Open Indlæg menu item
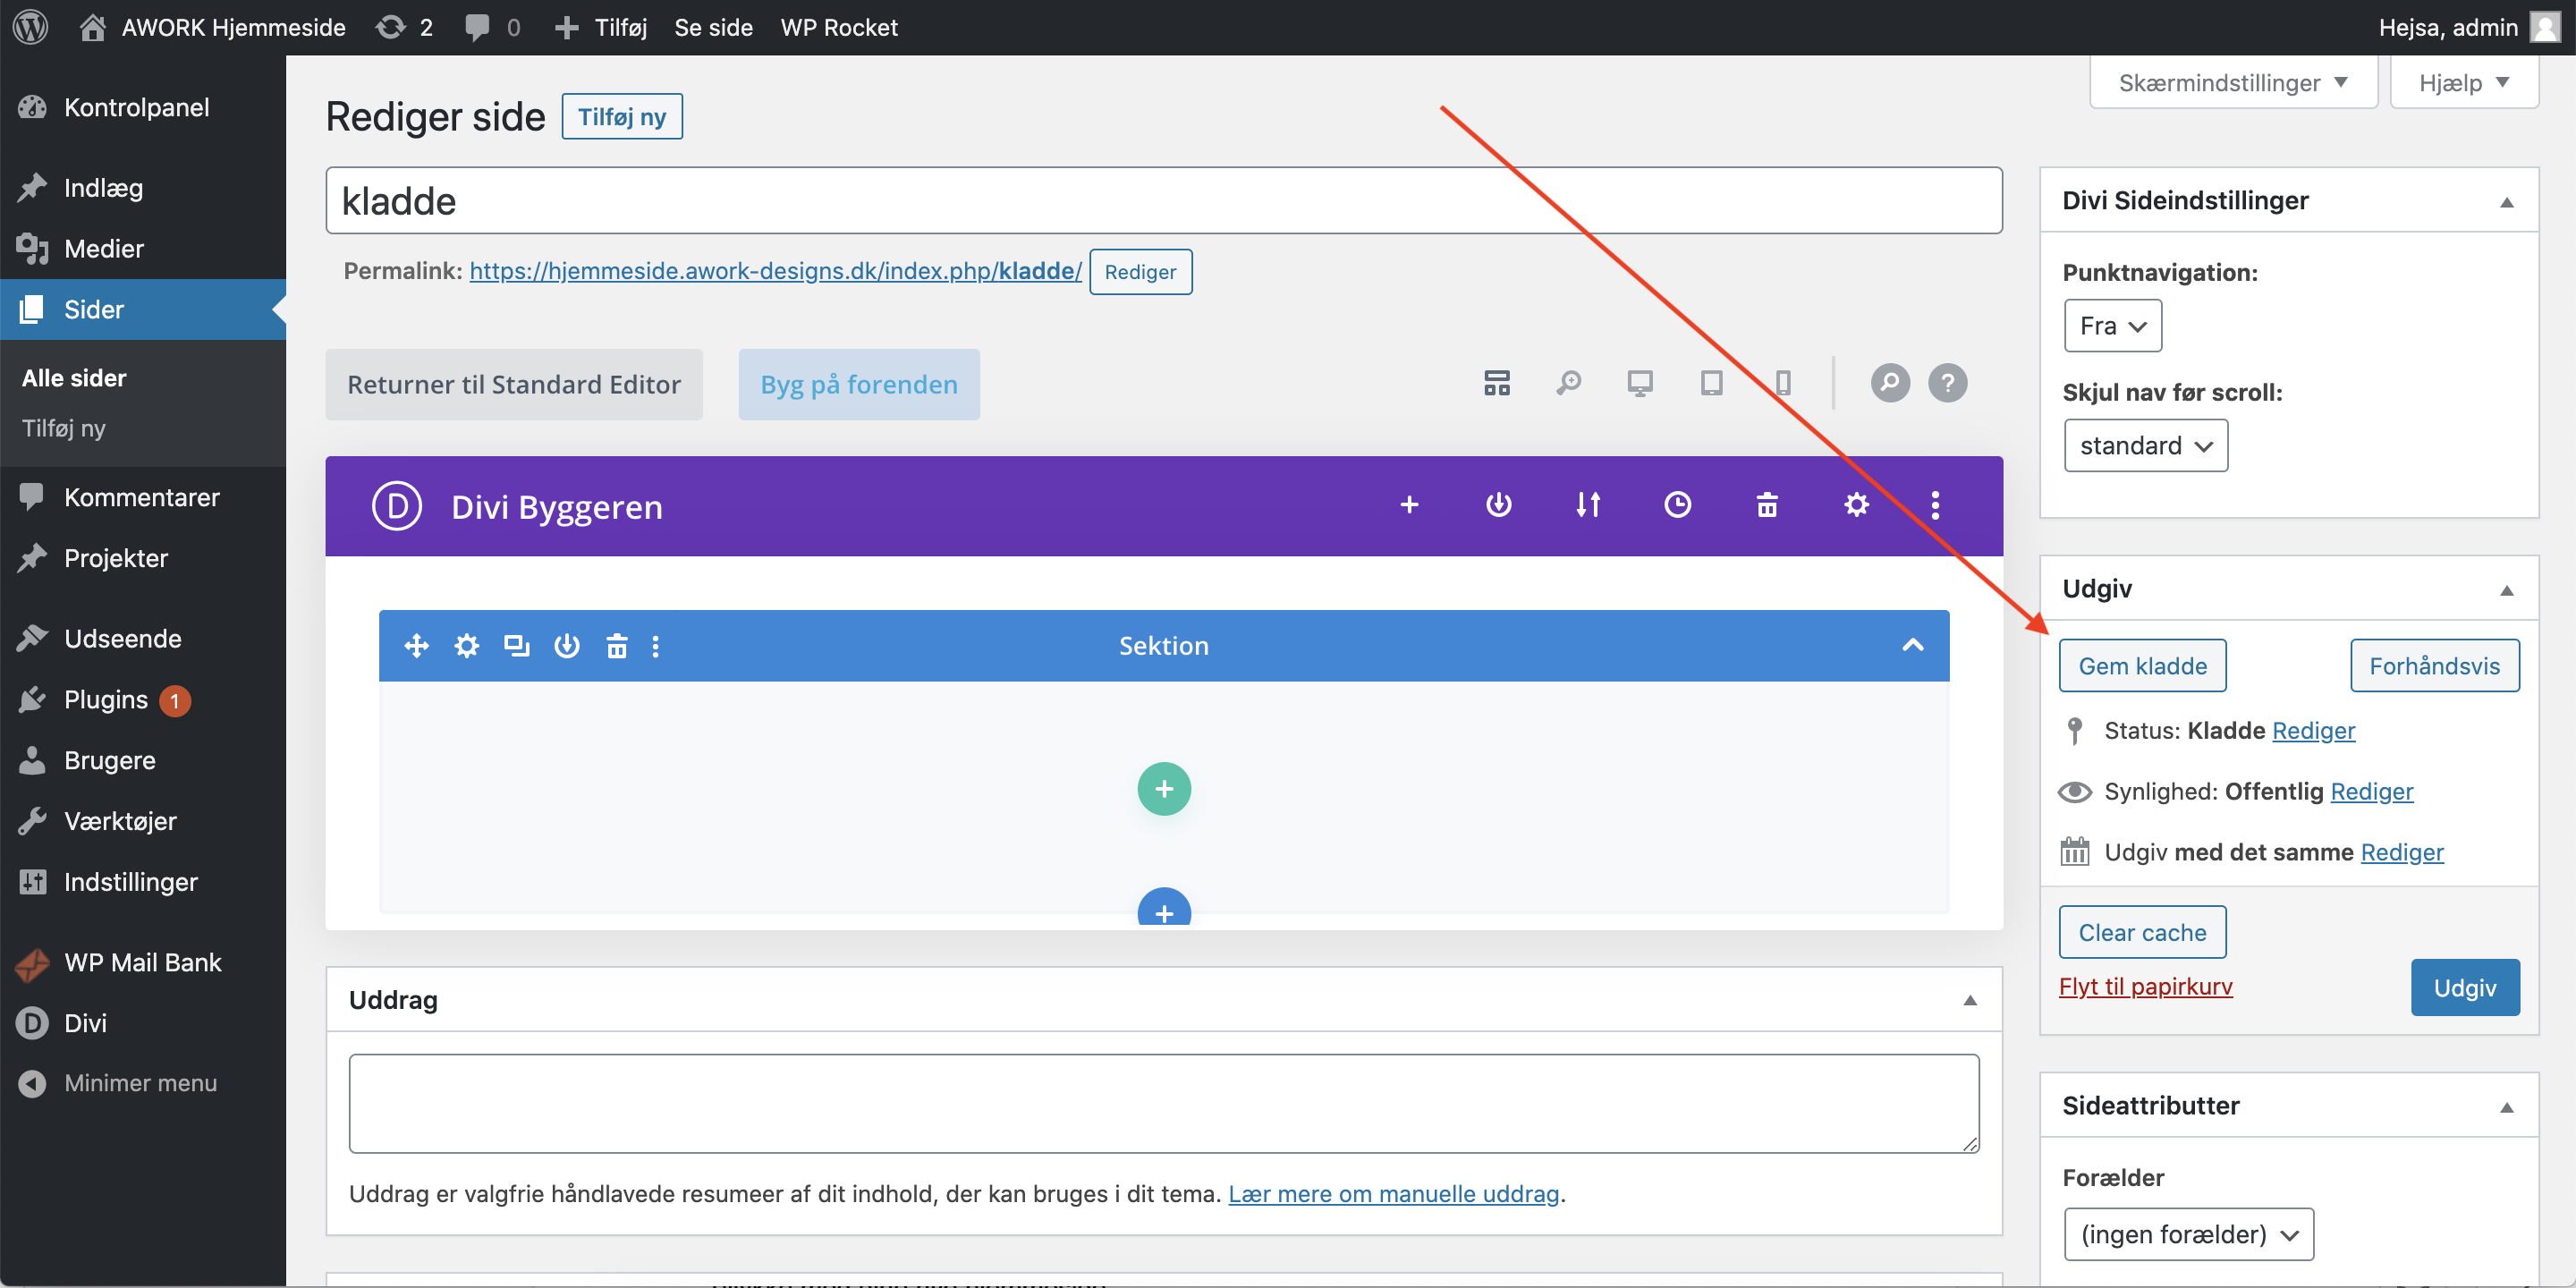This screenshot has height=1288, width=2576. pos(143,188)
